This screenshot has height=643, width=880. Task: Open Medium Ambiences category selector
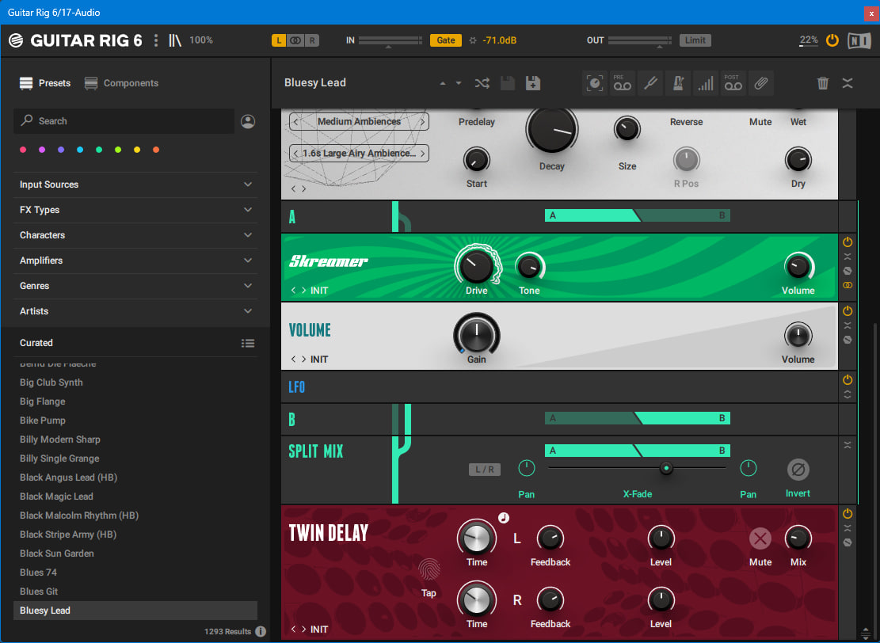click(359, 121)
